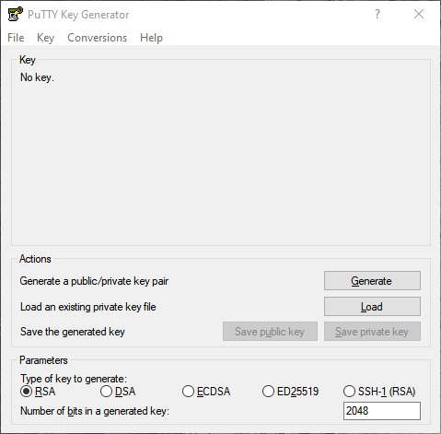Click the 'Type of key to generate:' label
Viewport: 441px width, 434px height.
pyautogui.click(x=74, y=379)
